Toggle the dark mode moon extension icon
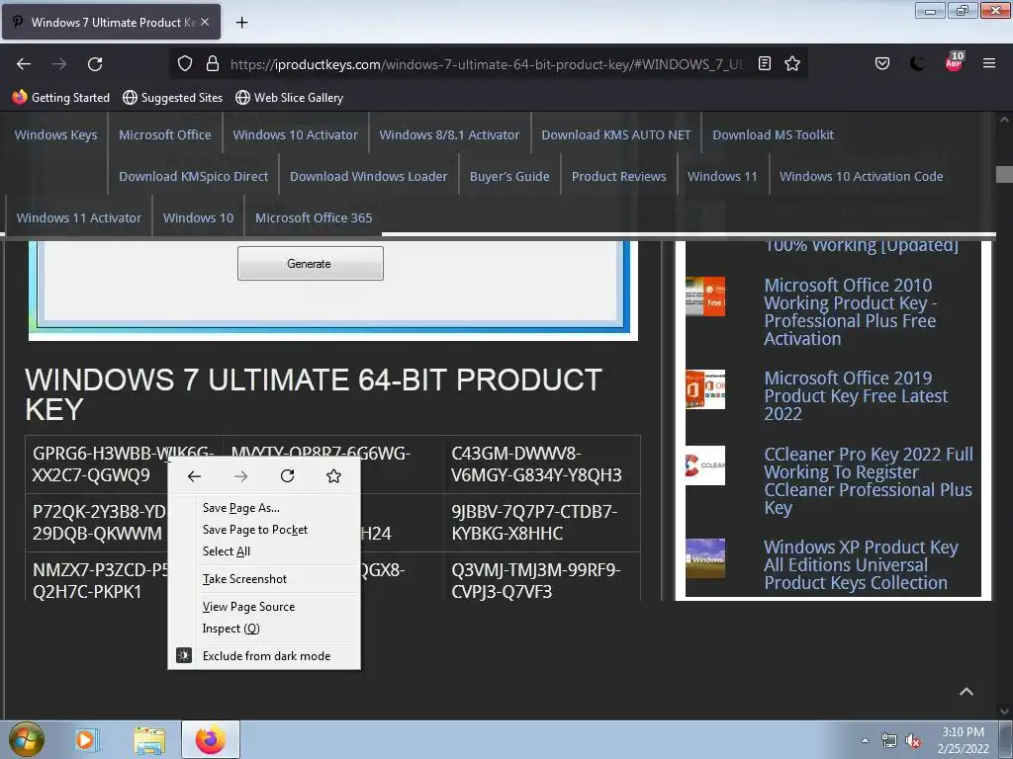 pos(917,63)
